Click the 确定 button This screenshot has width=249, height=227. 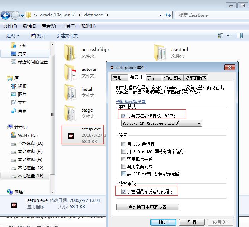pos(163,222)
